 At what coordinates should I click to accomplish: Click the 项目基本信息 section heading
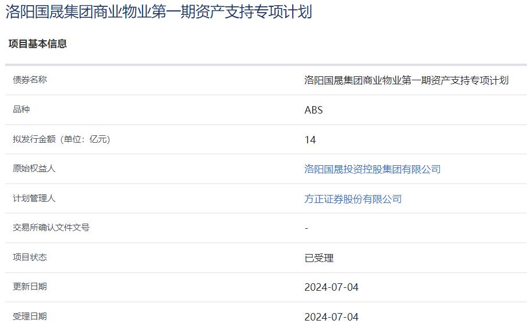coord(38,44)
